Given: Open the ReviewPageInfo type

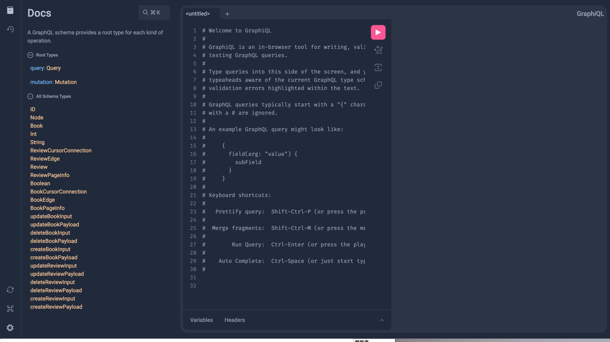Looking at the screenshot, I should [50, 175].
